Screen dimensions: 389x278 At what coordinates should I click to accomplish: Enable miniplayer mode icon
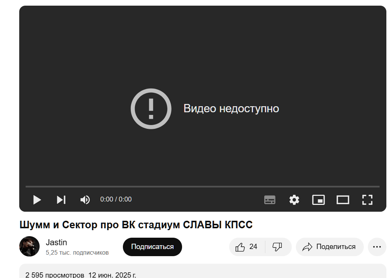tap(318, 200)
